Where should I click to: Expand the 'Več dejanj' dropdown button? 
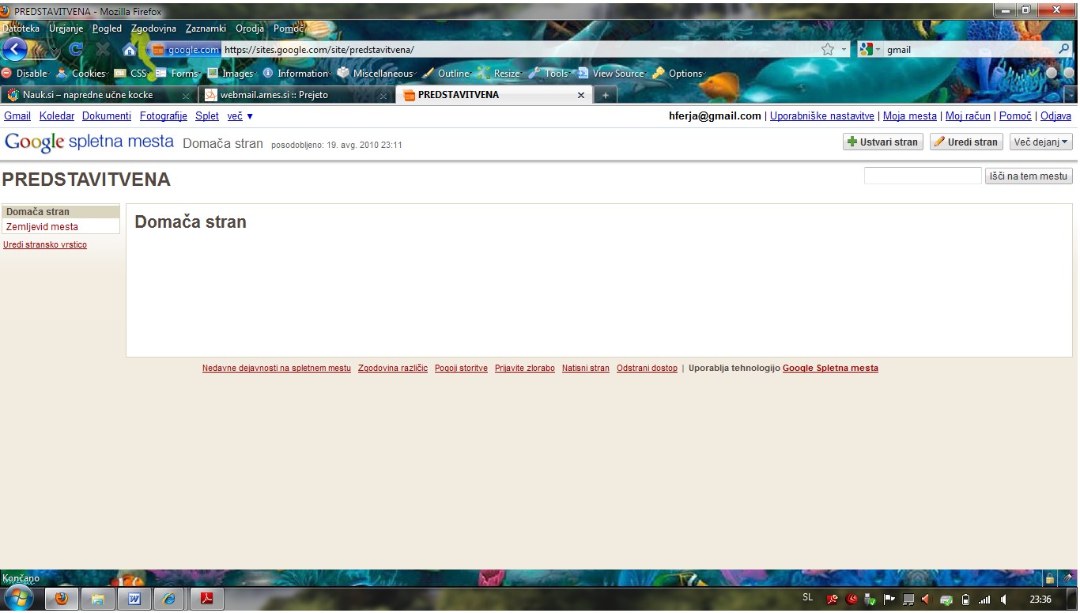1040,142
